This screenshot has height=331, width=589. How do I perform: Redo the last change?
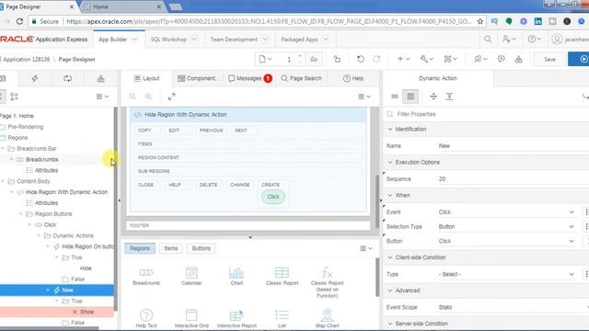click(376, 59)
